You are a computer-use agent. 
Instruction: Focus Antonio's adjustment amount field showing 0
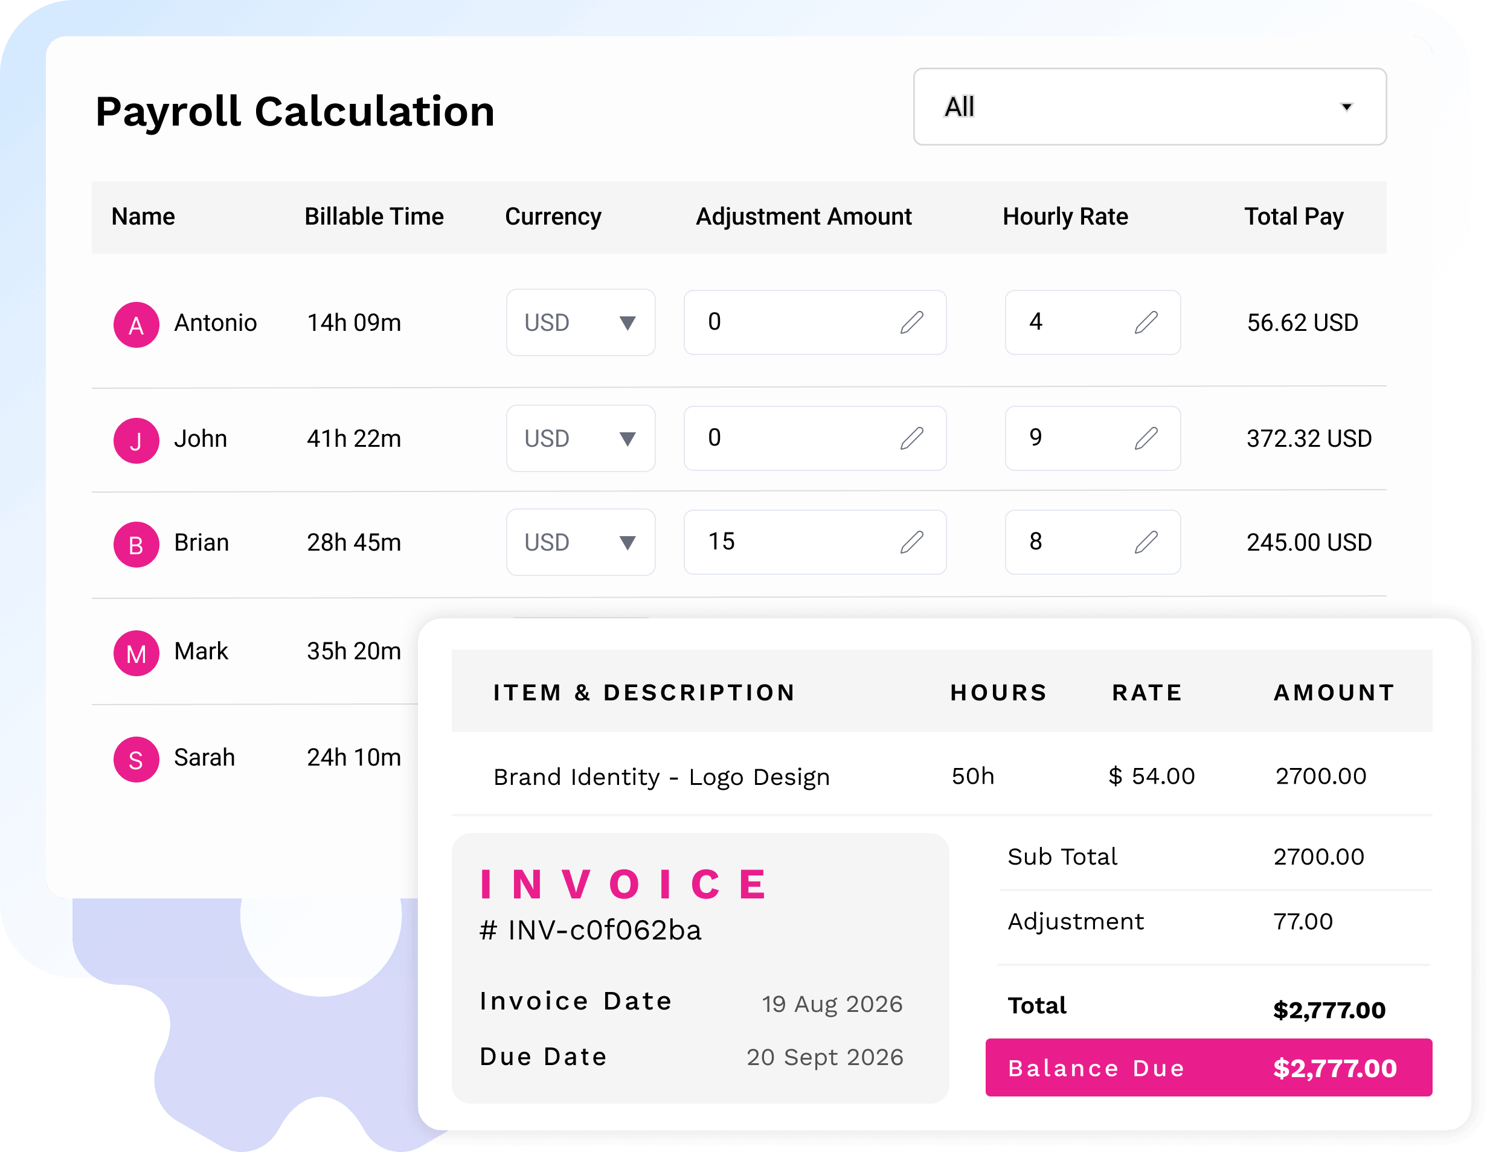(x=815, y=322)
